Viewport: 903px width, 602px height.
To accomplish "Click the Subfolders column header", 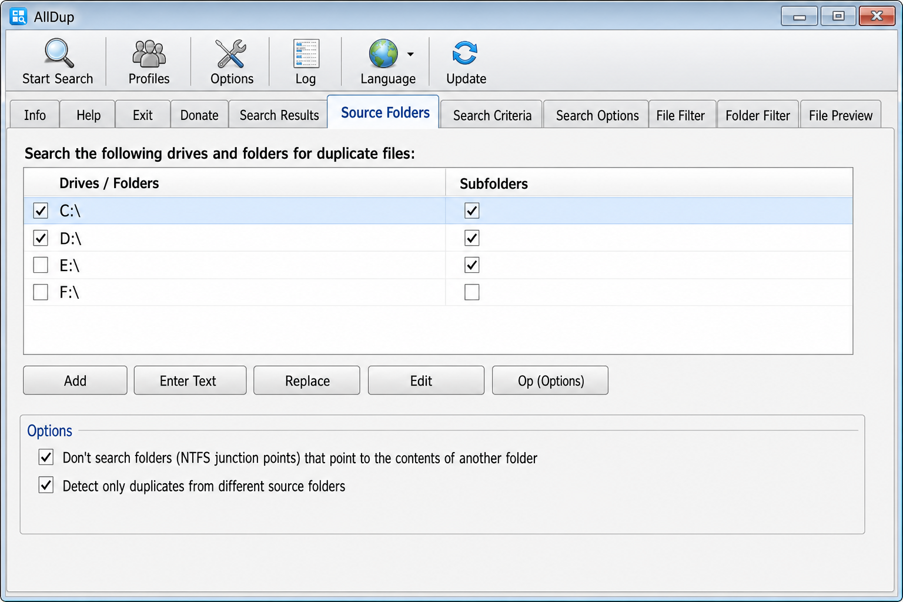I will point(649,183).
